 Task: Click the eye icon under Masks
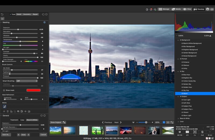pos(26,111)
